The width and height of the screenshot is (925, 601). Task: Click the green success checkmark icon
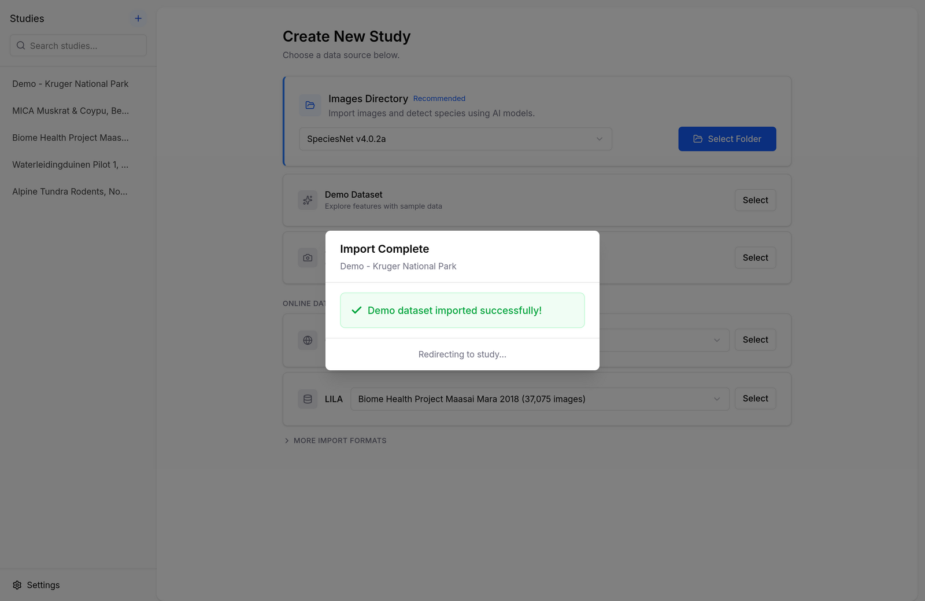coord(357,311)
